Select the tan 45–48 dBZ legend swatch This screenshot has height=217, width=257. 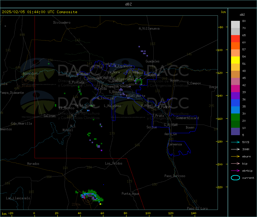pos(235,74)
